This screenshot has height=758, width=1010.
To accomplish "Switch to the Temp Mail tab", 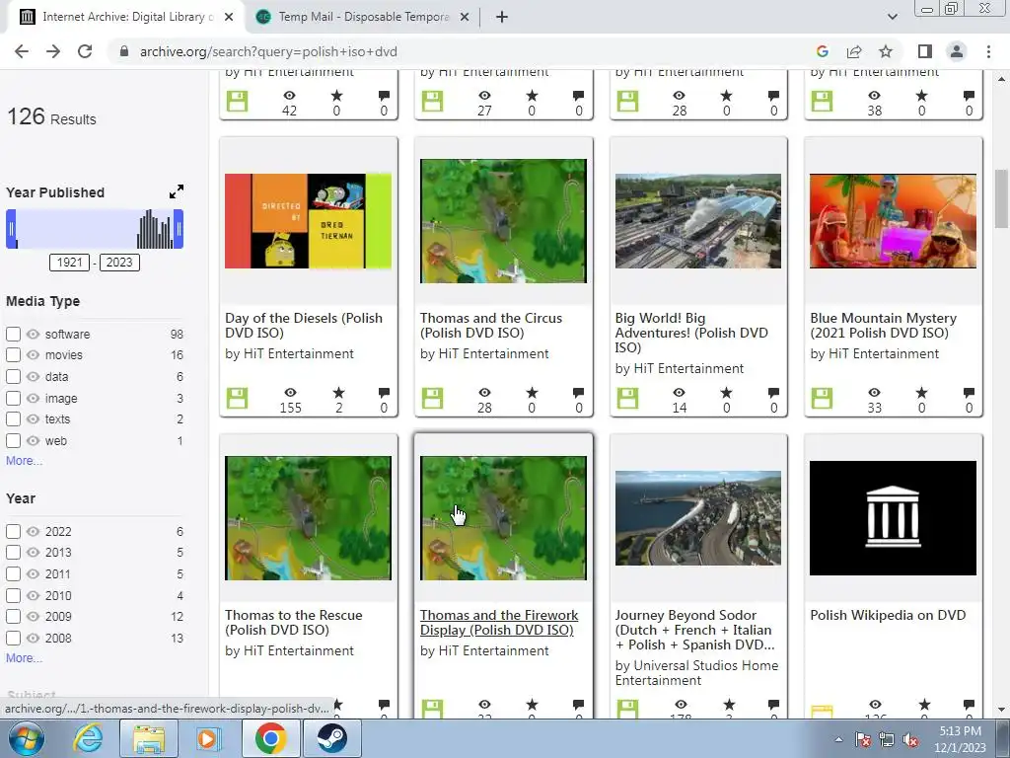I will click(364, 18).
